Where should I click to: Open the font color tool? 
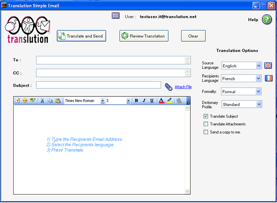pos(161,101)
